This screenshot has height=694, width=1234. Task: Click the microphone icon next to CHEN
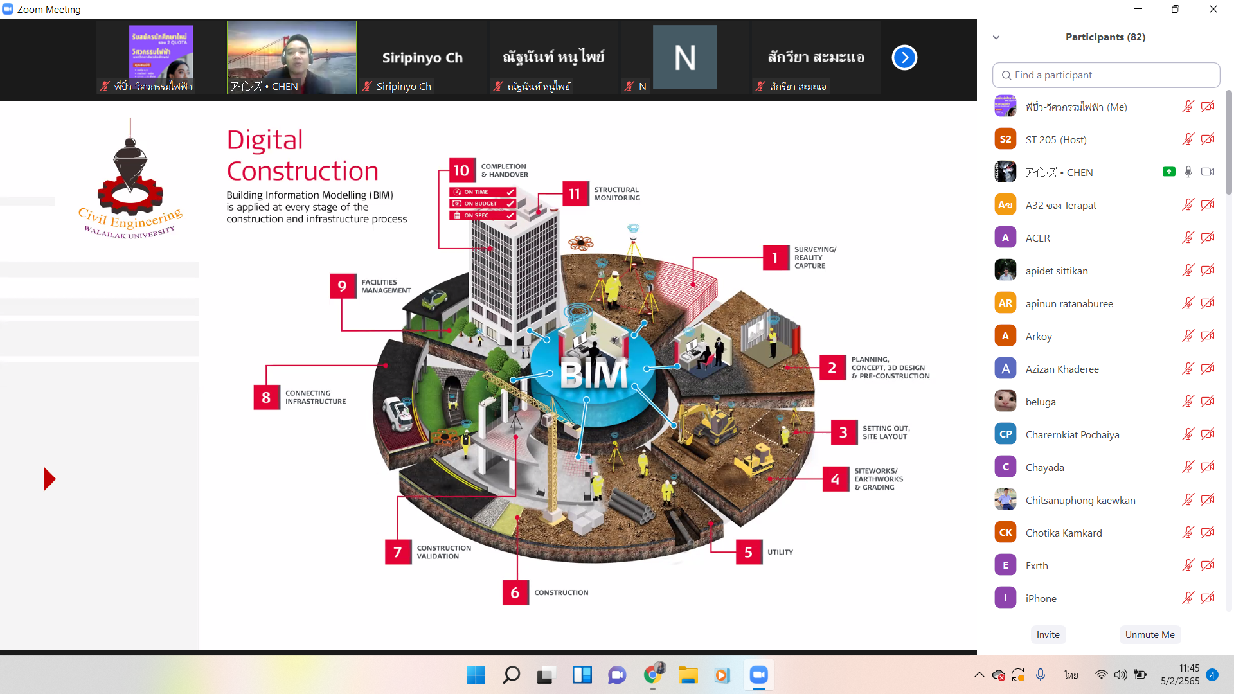click(x=1188, y=172)
